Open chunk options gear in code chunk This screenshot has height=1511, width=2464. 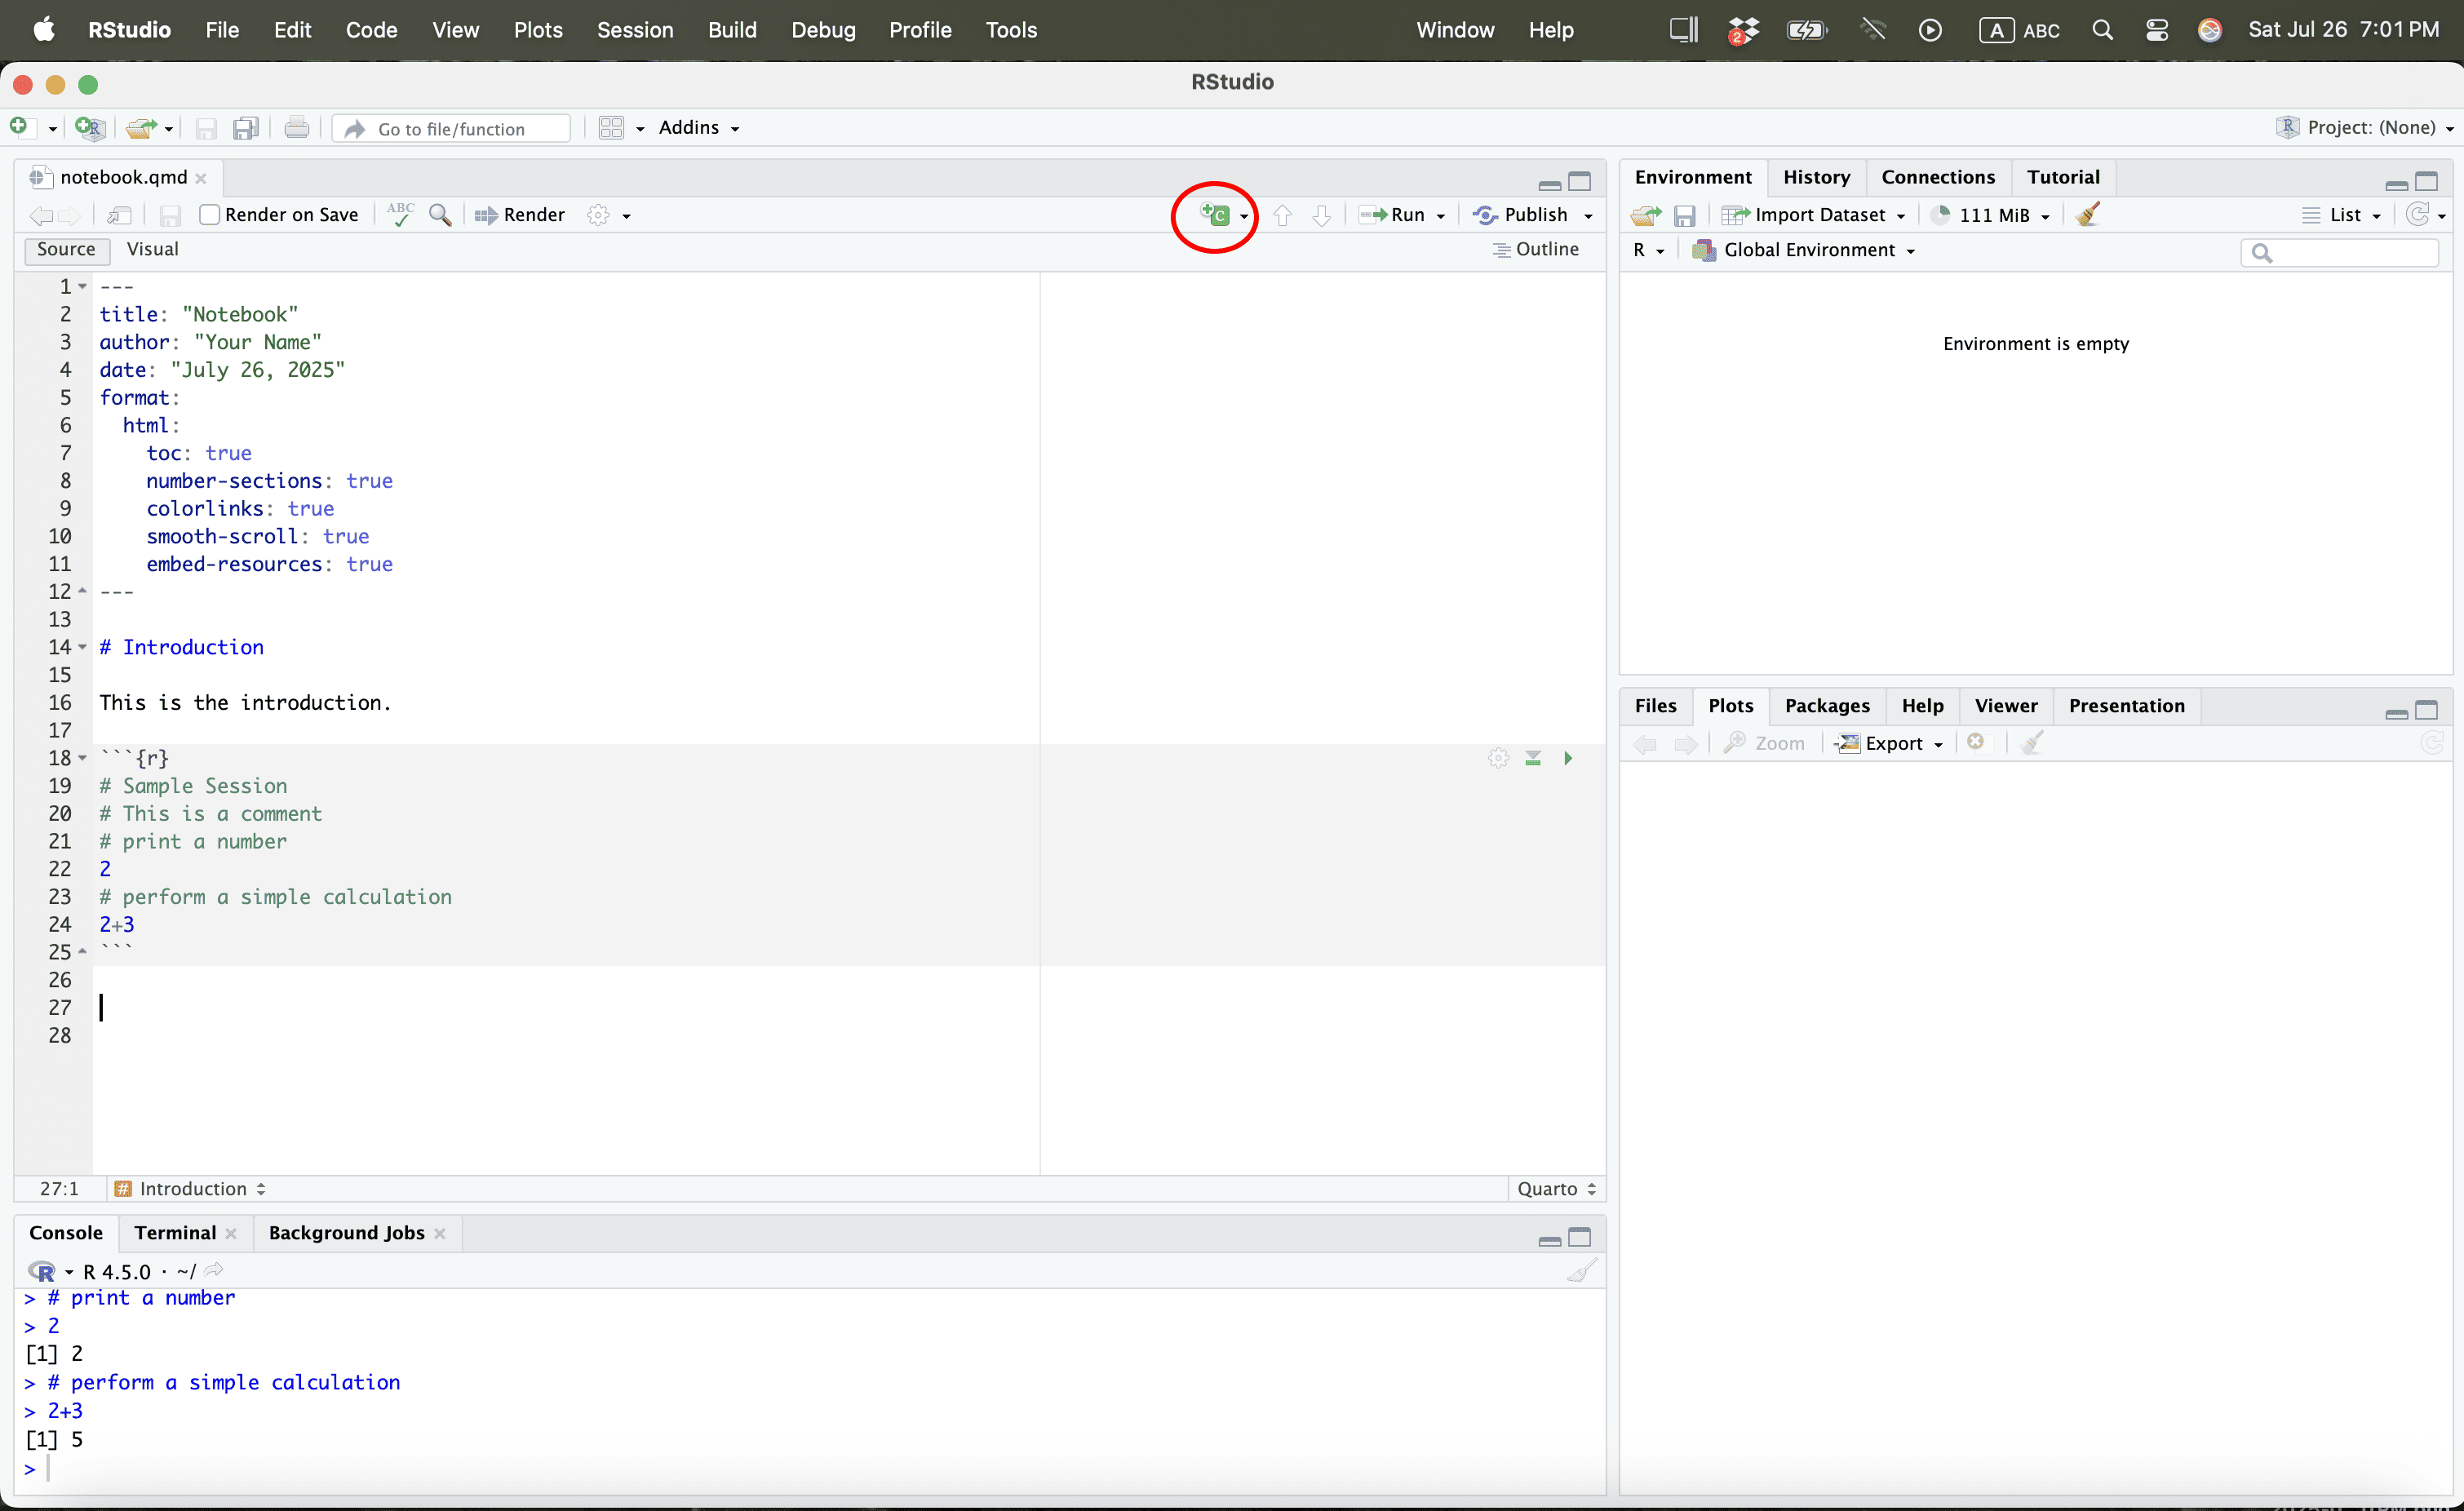click(x=1497, y=759)
